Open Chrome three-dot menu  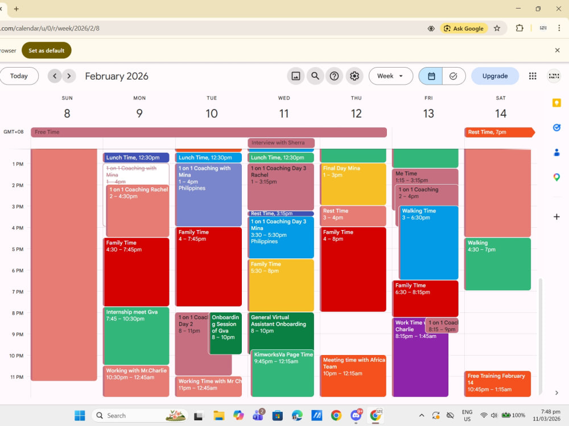coord(559,28)
